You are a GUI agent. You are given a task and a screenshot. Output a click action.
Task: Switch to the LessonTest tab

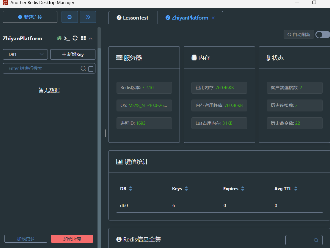tap(133, 18)
